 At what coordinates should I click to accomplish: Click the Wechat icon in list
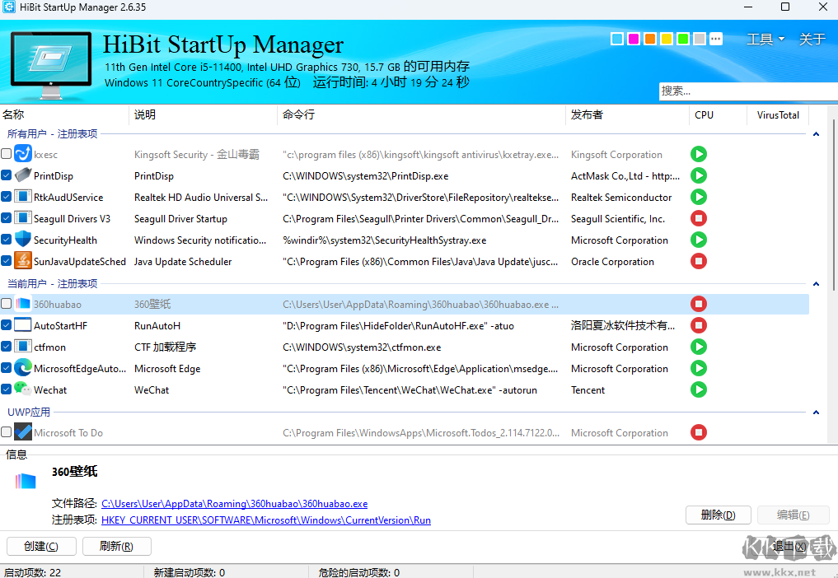[23, 389]
